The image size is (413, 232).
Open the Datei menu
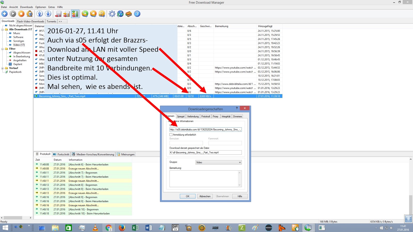pos(4,7)
